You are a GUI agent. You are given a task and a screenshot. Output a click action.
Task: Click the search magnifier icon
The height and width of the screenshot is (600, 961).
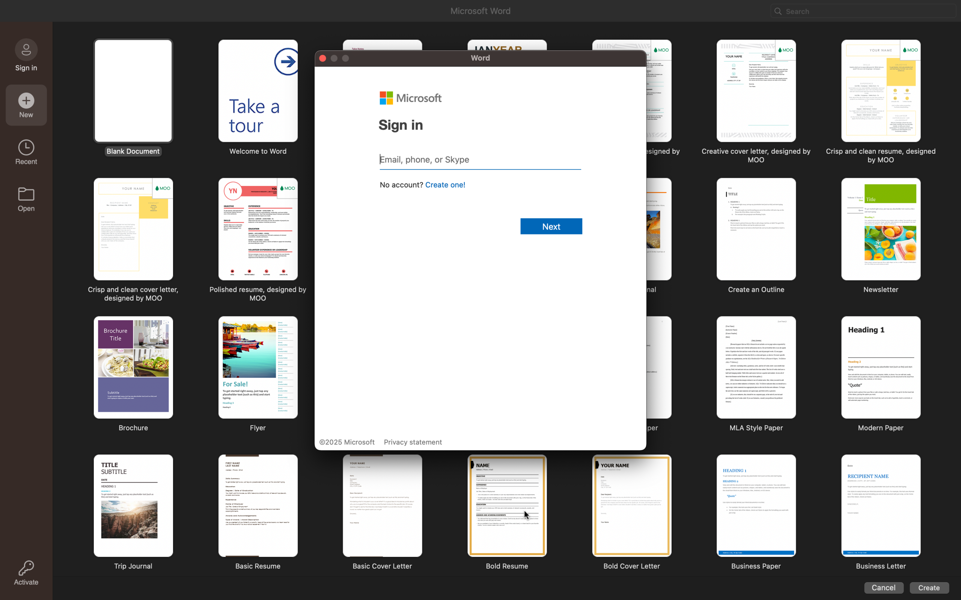click(778, 12)
